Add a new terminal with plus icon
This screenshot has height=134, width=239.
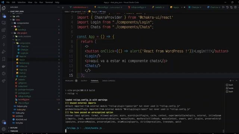tap(230, 81)
